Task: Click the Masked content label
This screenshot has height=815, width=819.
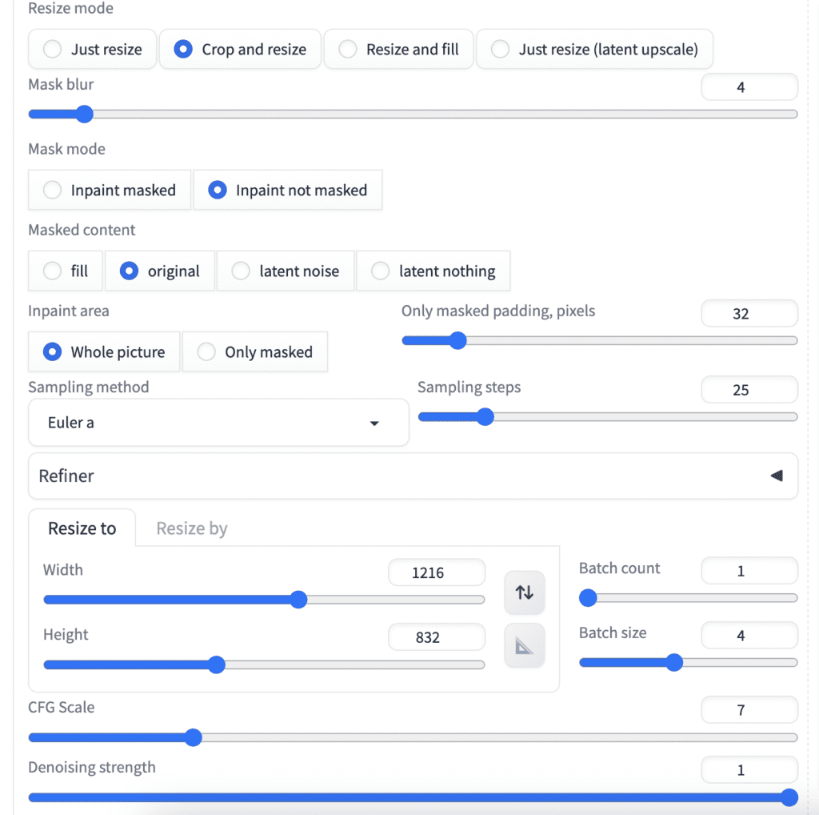Action: click(x=82, y=230)
